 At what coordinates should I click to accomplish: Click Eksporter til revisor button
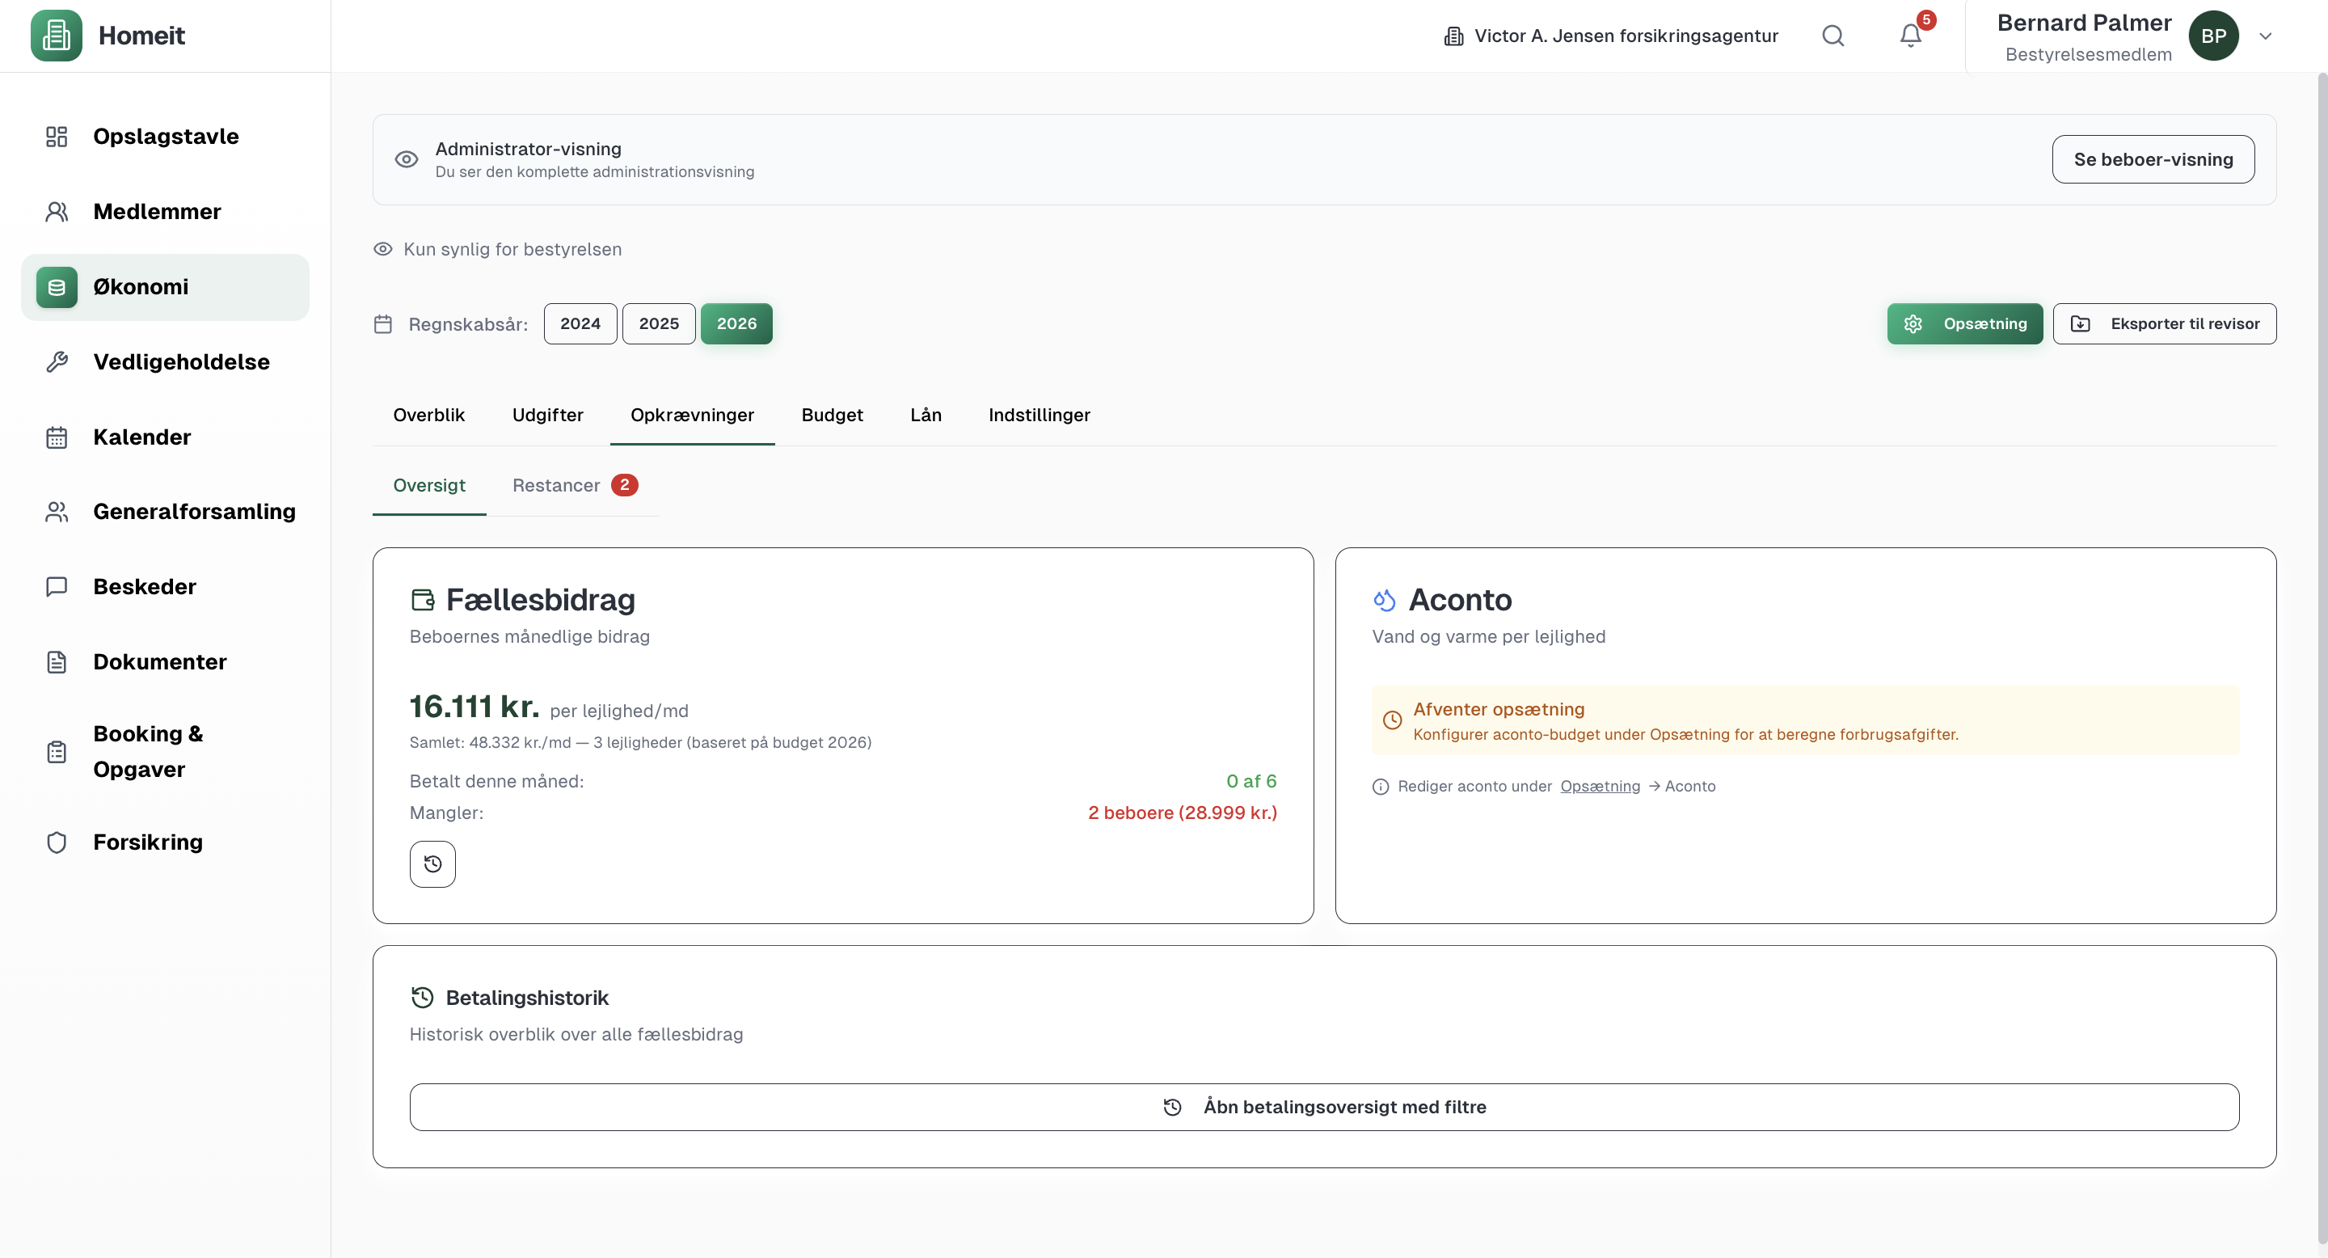pos(2165,323)
